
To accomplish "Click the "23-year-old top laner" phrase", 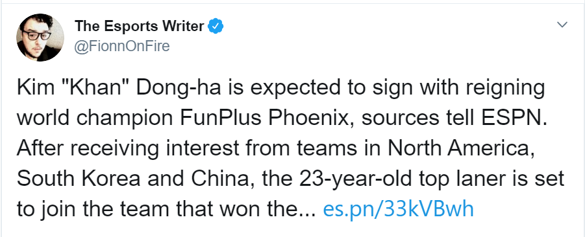I will (x=393, y=180).
